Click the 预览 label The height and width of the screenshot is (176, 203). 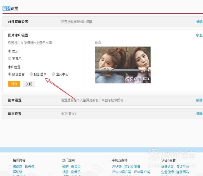click(x=98, y=42)
